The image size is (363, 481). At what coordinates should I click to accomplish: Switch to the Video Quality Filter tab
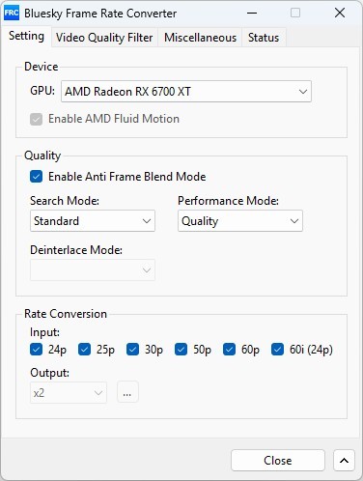coord(104,38)
